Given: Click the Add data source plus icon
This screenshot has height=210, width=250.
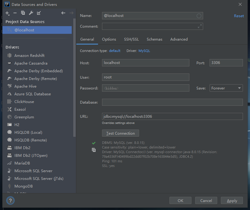Looking at the screenshot, I should pyautogui.click(x=7, y=13).
